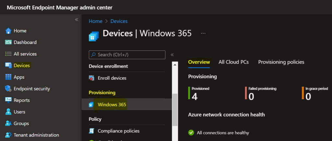Click the Microsoft Endpoint Manager admin center title
This screenshot has width=332, height=141.
(x=60, y=8)
